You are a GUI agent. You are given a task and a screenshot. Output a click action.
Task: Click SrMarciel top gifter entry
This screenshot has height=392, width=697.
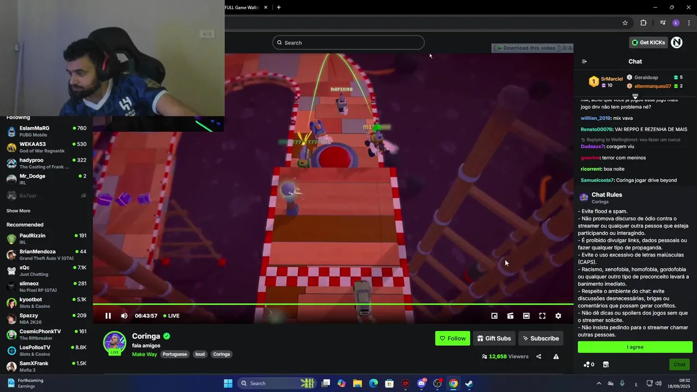[606, 82]
